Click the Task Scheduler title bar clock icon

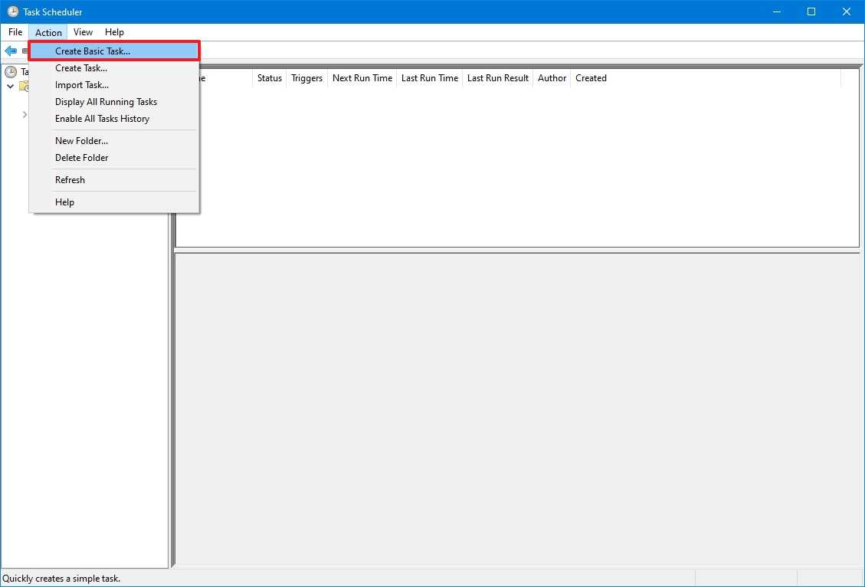pyautogui.click(x=12, y=11)
